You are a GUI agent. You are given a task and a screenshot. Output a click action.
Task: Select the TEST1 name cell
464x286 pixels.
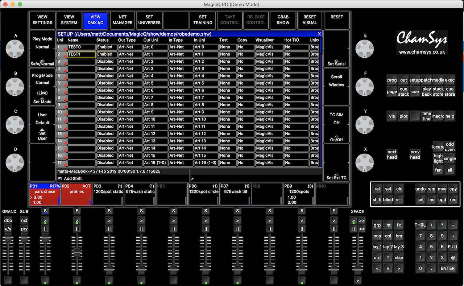click(82, 54)
